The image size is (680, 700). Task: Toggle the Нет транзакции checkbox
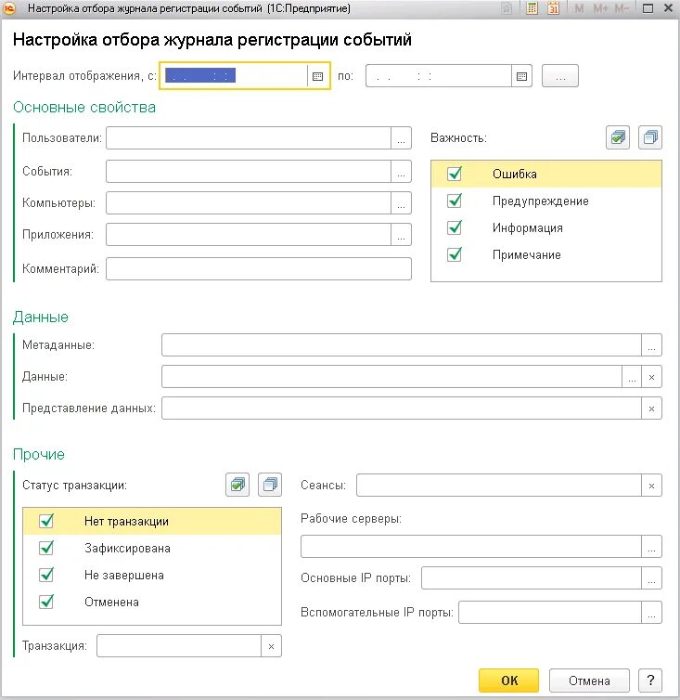(46, 521)
